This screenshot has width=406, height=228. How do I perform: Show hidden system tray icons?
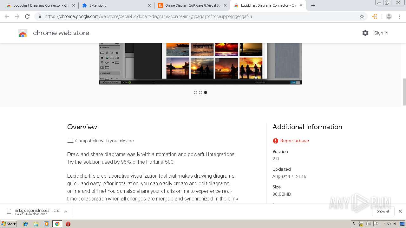pyautogui.click(x=354, y=224)
